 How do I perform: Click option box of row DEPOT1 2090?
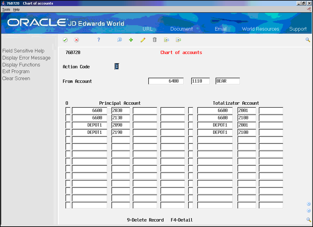[68, 125]
